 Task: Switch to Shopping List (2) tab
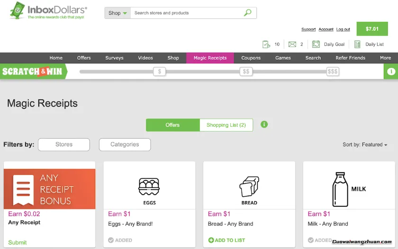pos(226,125)
